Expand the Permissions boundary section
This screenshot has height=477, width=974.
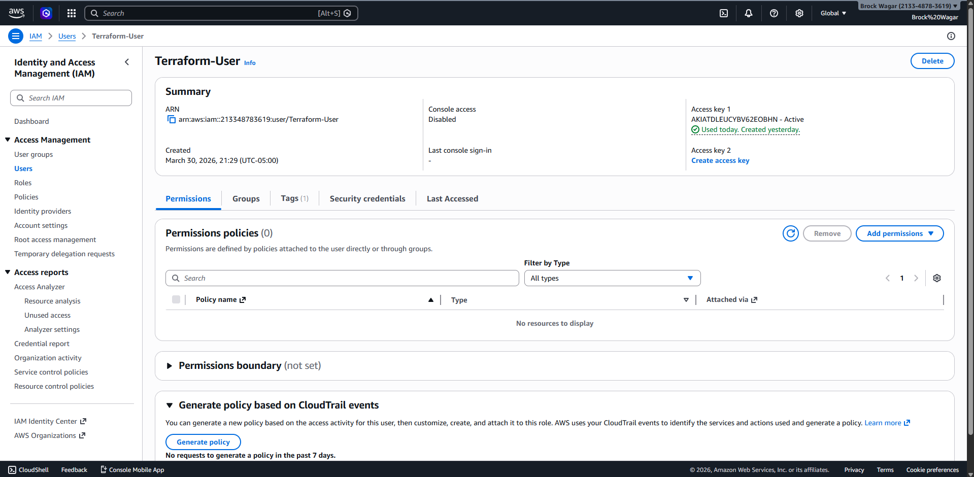[169, 365]
